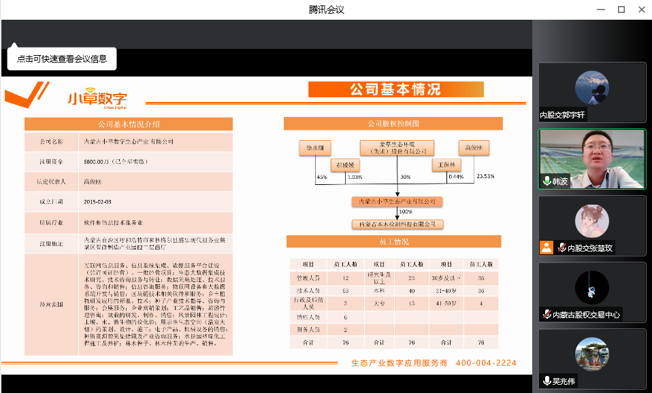Click the 注册地址 row label

[x=51, y=244]
